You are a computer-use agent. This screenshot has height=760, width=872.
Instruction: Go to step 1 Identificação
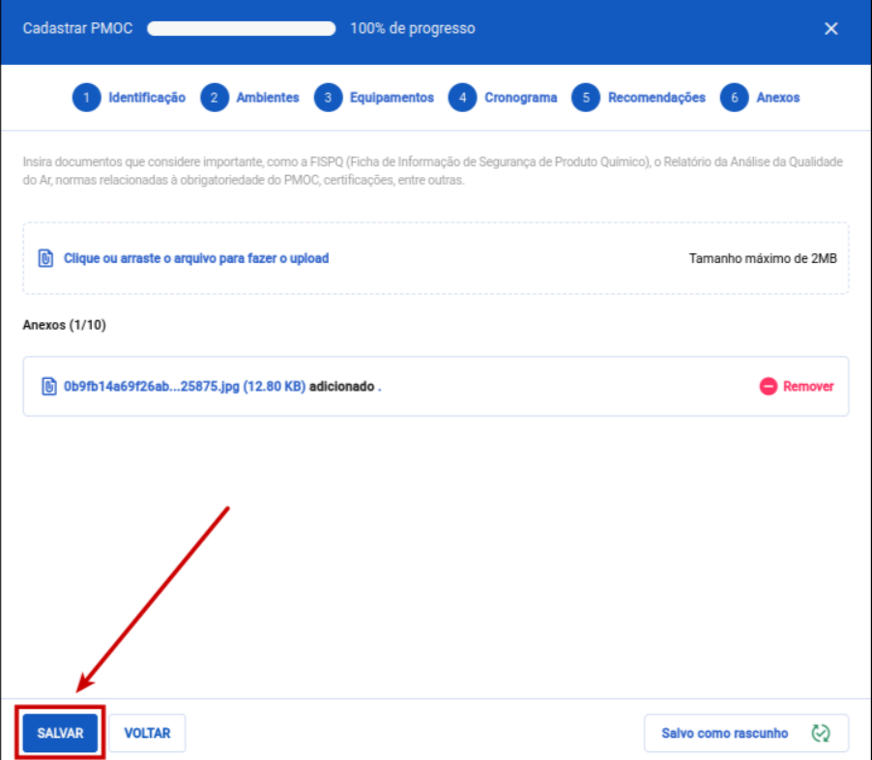(x=129, y=98)
